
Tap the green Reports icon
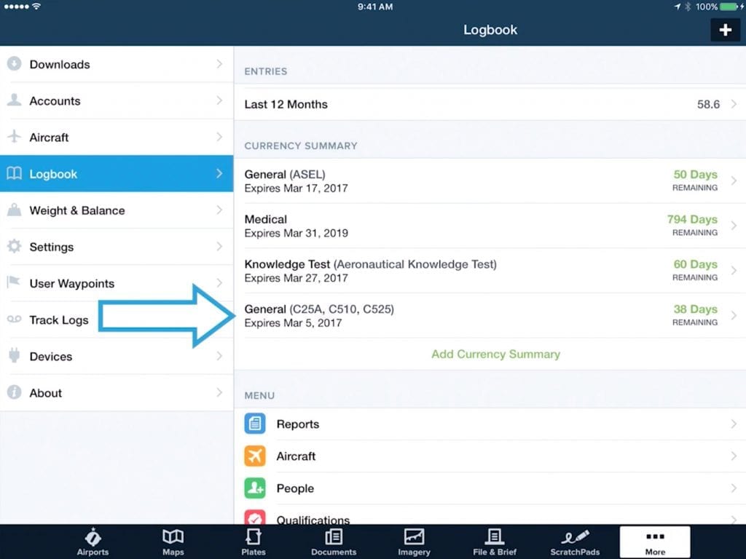point(255,424)
